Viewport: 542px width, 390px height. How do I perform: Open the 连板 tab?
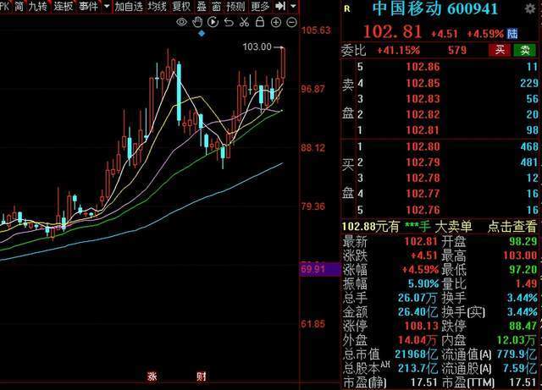pyautogui.click(x=64, y=6)
